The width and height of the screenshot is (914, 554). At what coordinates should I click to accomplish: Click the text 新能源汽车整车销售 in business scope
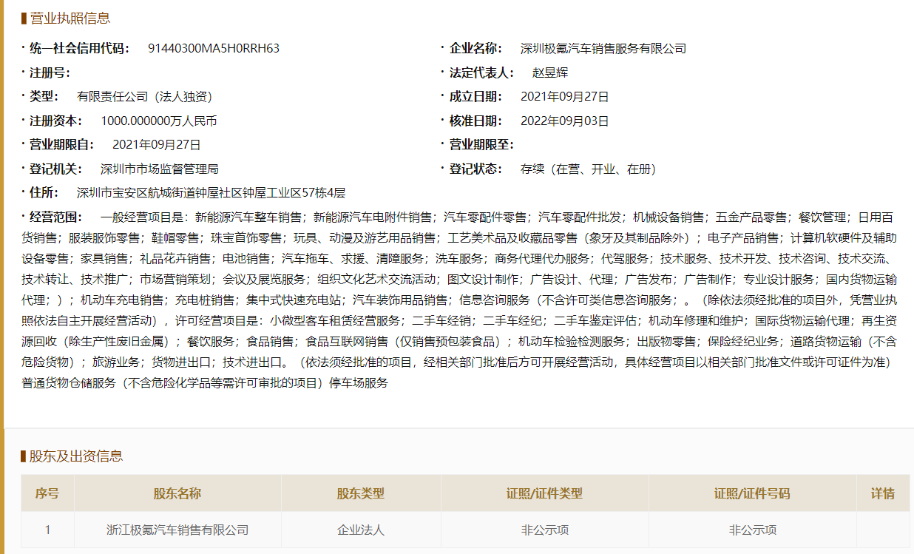[x=248, y=217]
